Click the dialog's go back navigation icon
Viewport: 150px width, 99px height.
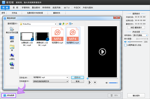[60, 24]
